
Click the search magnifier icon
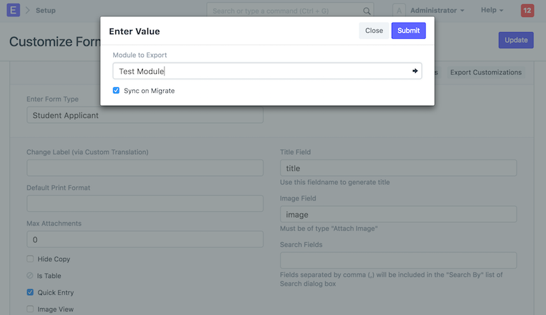pos(367,11)
